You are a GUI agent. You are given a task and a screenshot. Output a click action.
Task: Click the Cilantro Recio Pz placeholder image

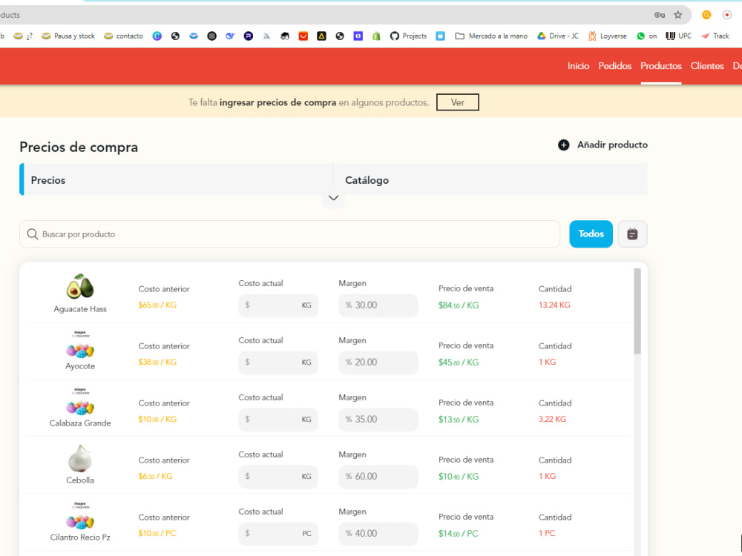pyautogui.click(x=80, y=516)
